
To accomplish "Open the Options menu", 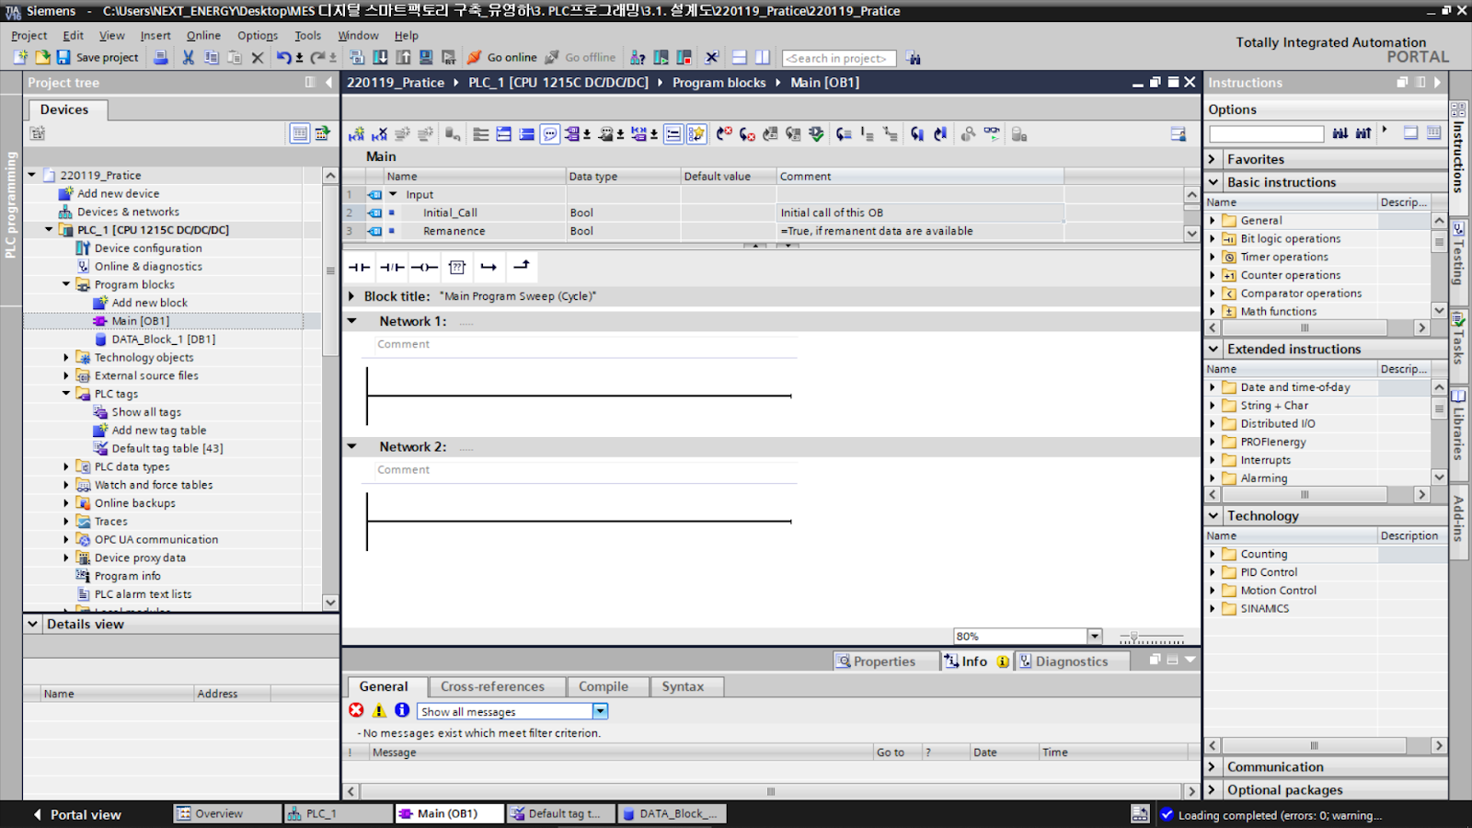I will point(258,35).
